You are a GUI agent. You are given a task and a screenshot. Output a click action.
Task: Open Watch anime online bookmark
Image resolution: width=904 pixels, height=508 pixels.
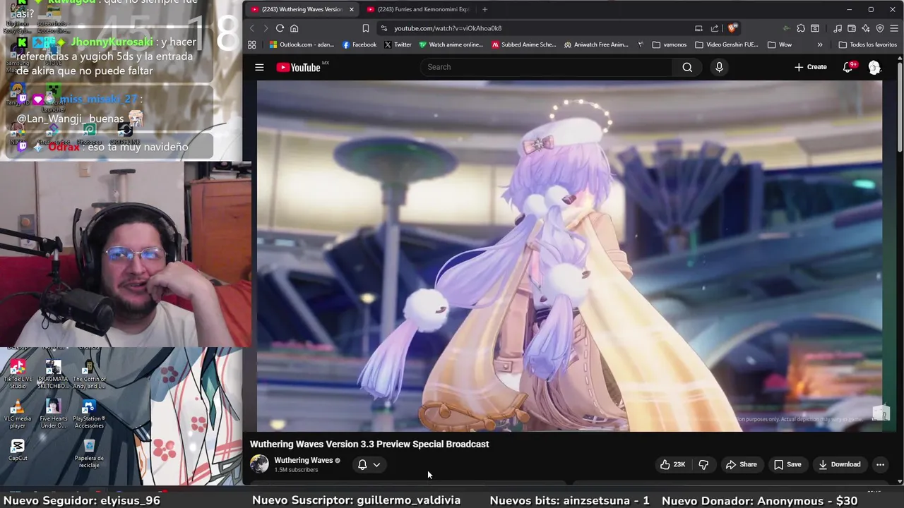451,44
